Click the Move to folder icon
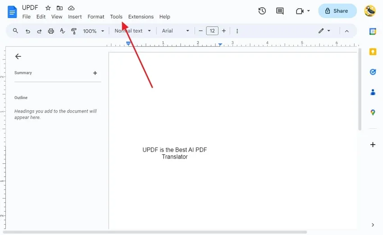Screen dimensions: 383x235 59,8
